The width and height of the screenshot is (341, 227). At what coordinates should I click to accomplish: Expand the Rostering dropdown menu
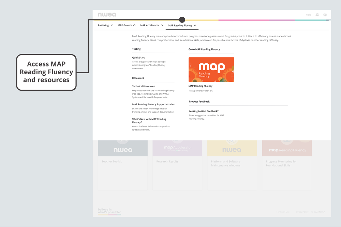[105, 25]
